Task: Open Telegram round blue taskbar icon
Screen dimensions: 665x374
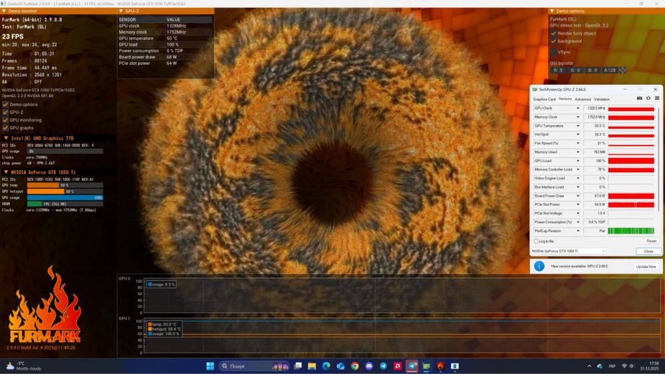Action: 384,366
